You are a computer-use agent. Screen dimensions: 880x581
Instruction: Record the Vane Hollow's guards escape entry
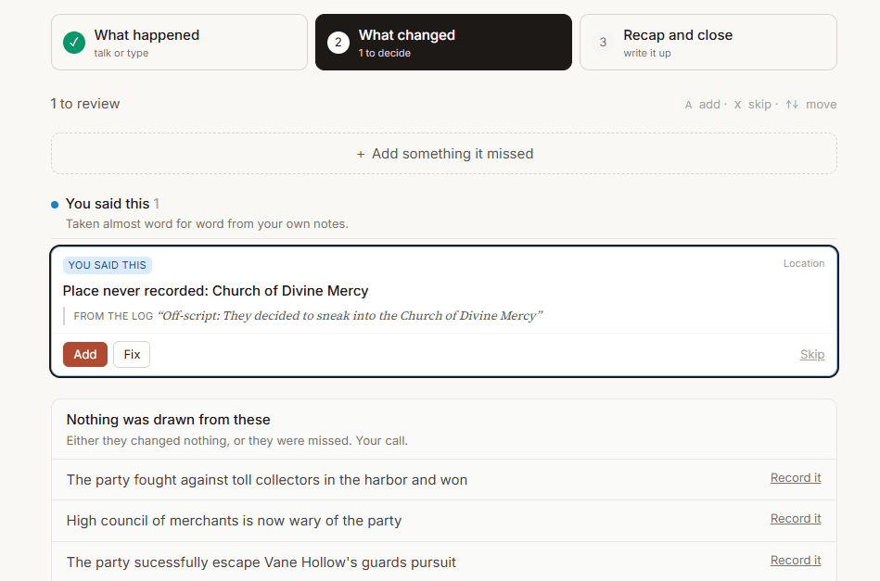click(x=796, y=561)
